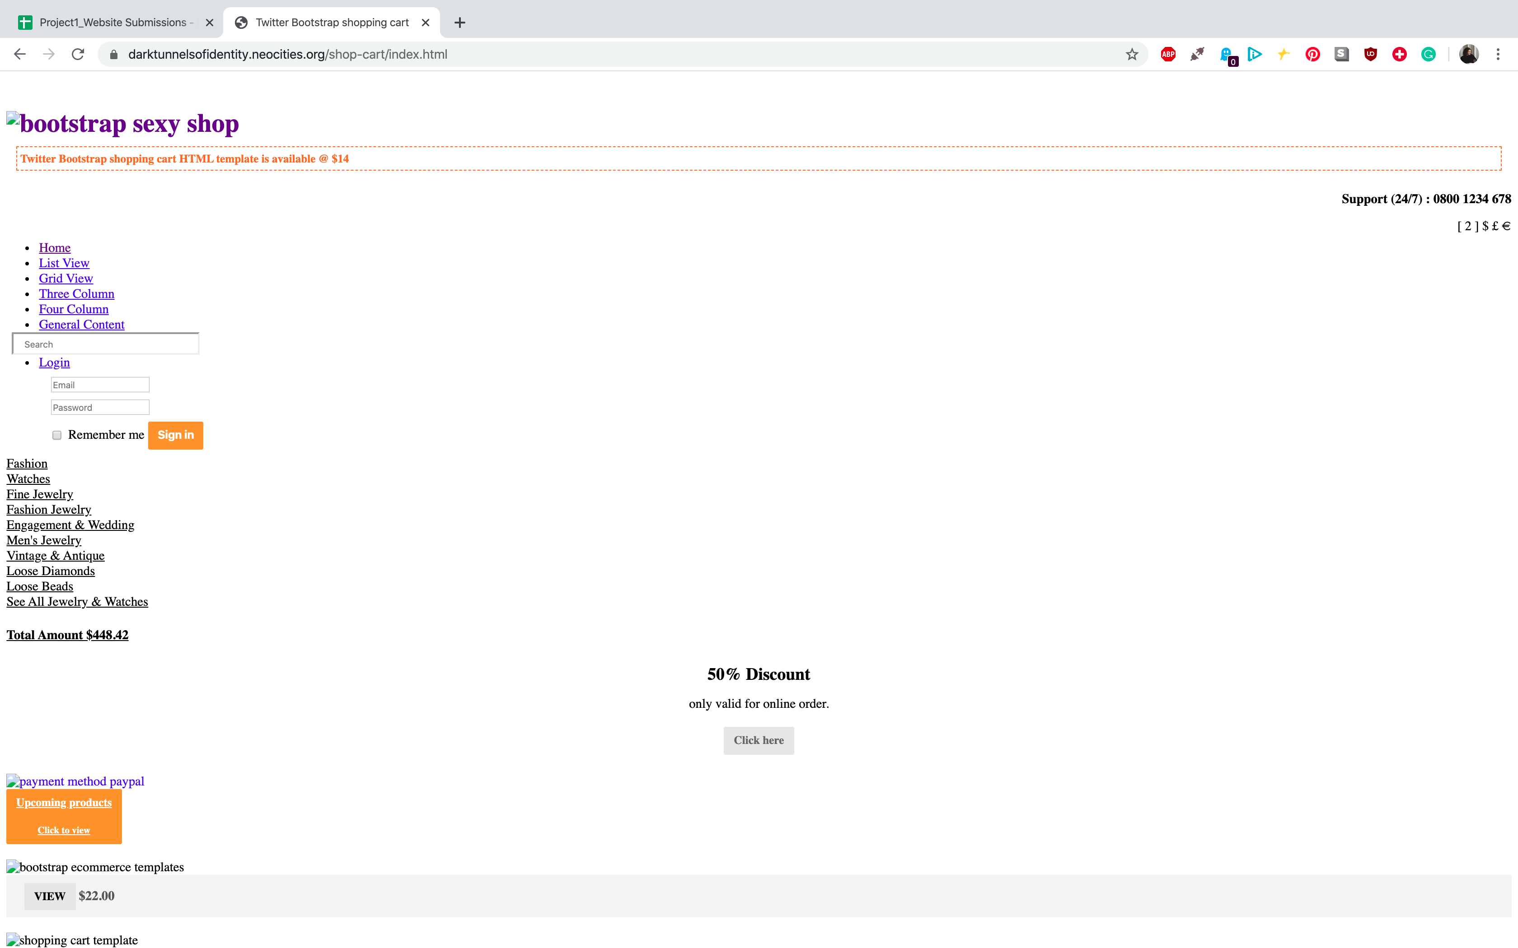
Task: Click the browser forward arrow
Action: tap(49, 55)
